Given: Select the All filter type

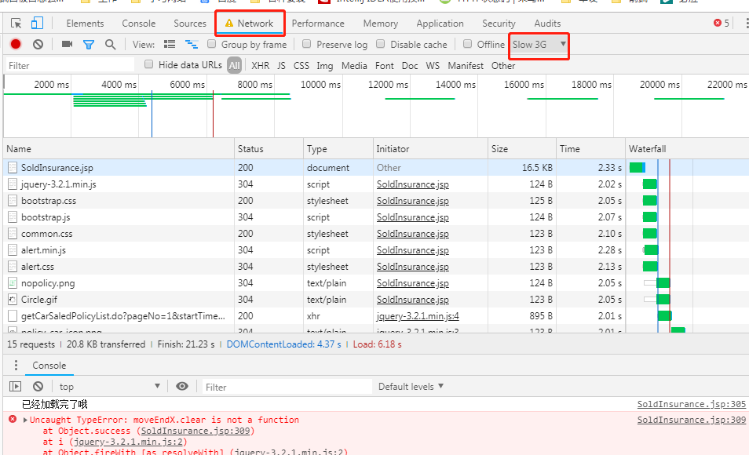Looking at the screenshot, I should 234,65.
